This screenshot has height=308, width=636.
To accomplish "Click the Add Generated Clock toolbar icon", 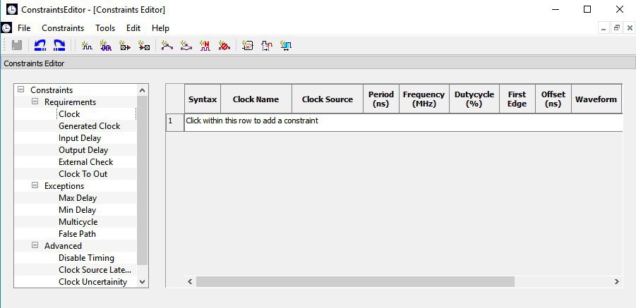I will (106, 45).
